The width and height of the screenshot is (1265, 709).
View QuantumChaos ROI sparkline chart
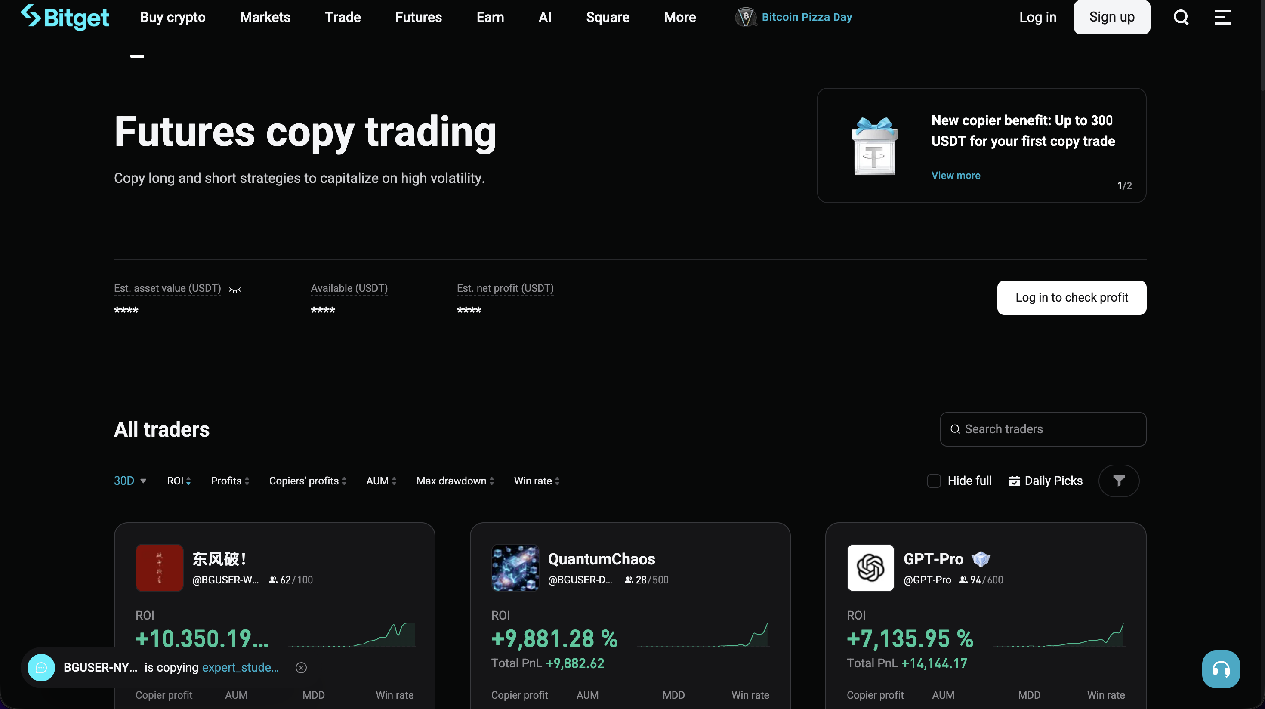703,635
